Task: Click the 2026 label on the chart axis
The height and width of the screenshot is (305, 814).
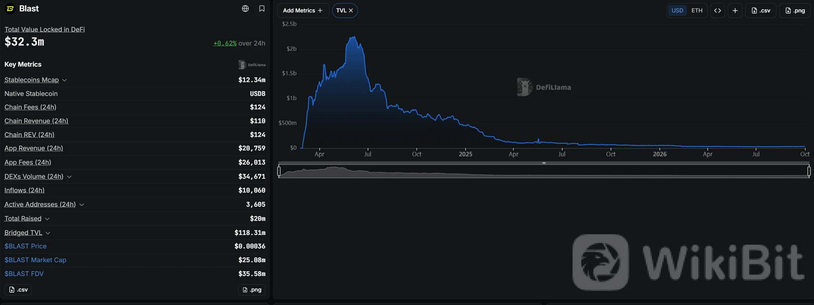Action: click(x=660, y=154)
